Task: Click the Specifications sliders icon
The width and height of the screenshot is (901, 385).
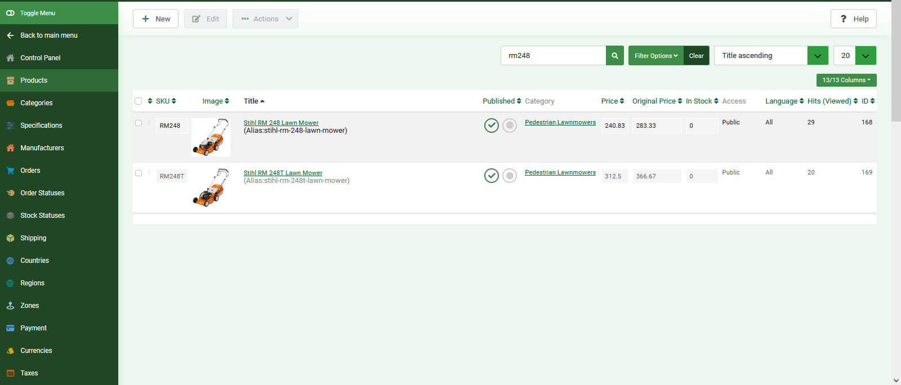Action: pos(10,126)
